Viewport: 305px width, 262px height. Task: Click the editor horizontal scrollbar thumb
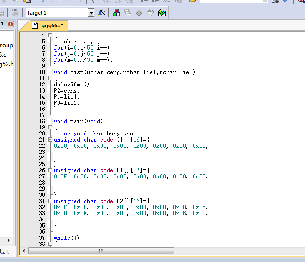tap(101, 251)
